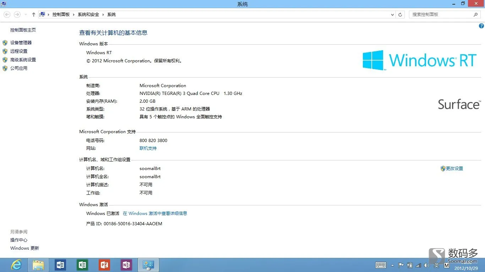Open 高级系统设置 in the sidebar
The width and height of the screenshot is (485, 272).
click(23, 60)
